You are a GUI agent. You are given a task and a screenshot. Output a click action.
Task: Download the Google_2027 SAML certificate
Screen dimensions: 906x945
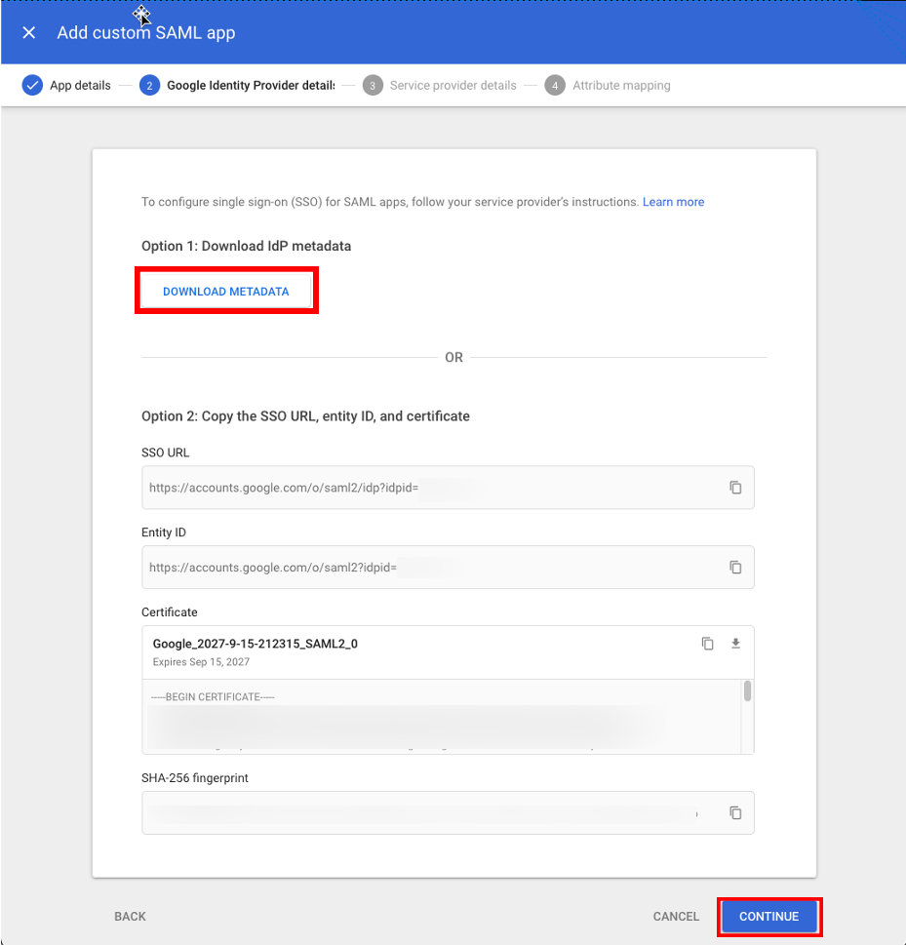(x=735, y=643)
